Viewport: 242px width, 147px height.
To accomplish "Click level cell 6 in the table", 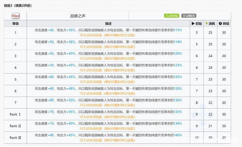I will (x=16, y=91).
